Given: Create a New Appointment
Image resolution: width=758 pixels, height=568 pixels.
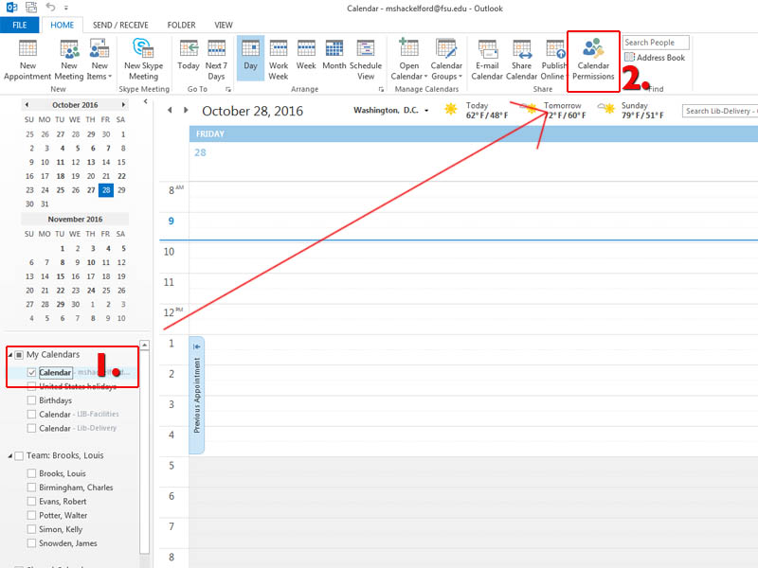Looking at the screenshot, I should (x=27, y=60).
